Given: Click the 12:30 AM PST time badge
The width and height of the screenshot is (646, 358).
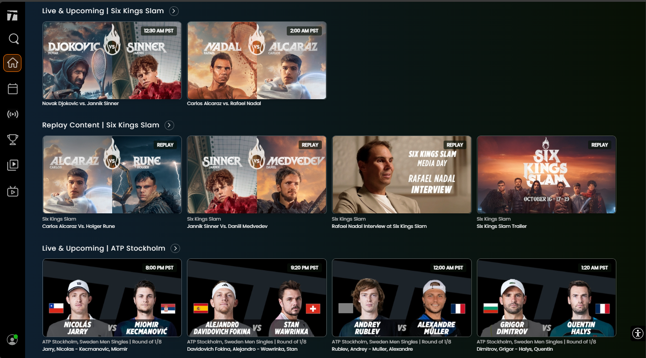Looking at the screenshot, I should pos(159,31).
